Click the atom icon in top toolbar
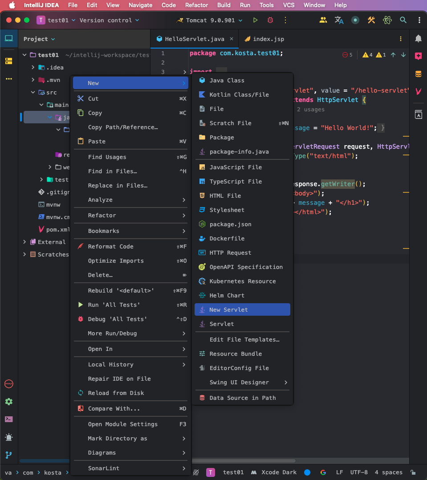Viewport: 427px width, 480px height. pos(387,20)
